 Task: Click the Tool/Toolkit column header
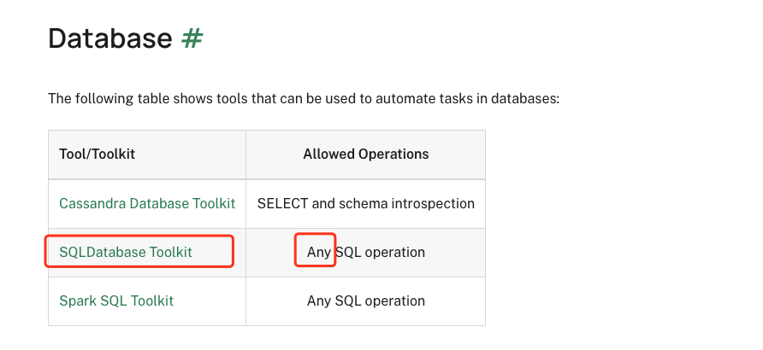click(x=97, y=155)
